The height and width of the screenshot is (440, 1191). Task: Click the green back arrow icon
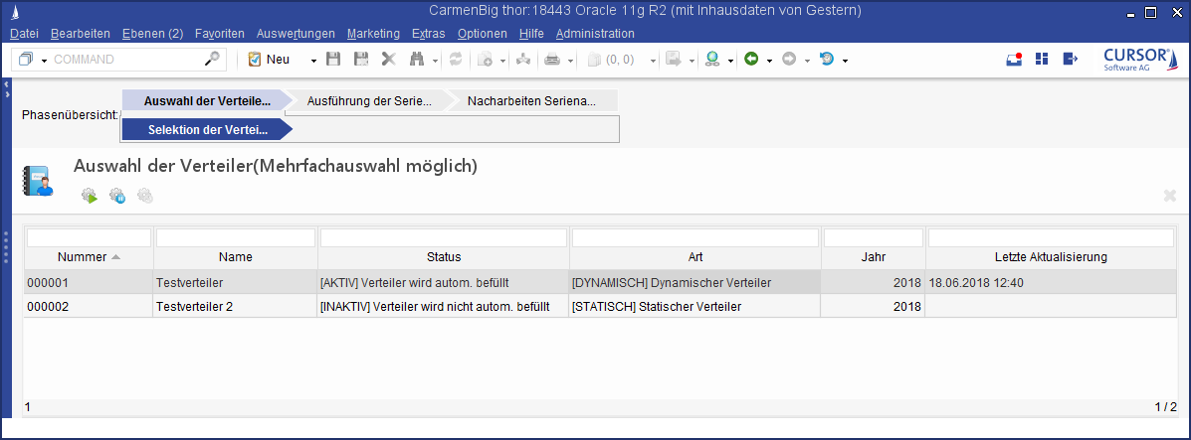point(751,60)
